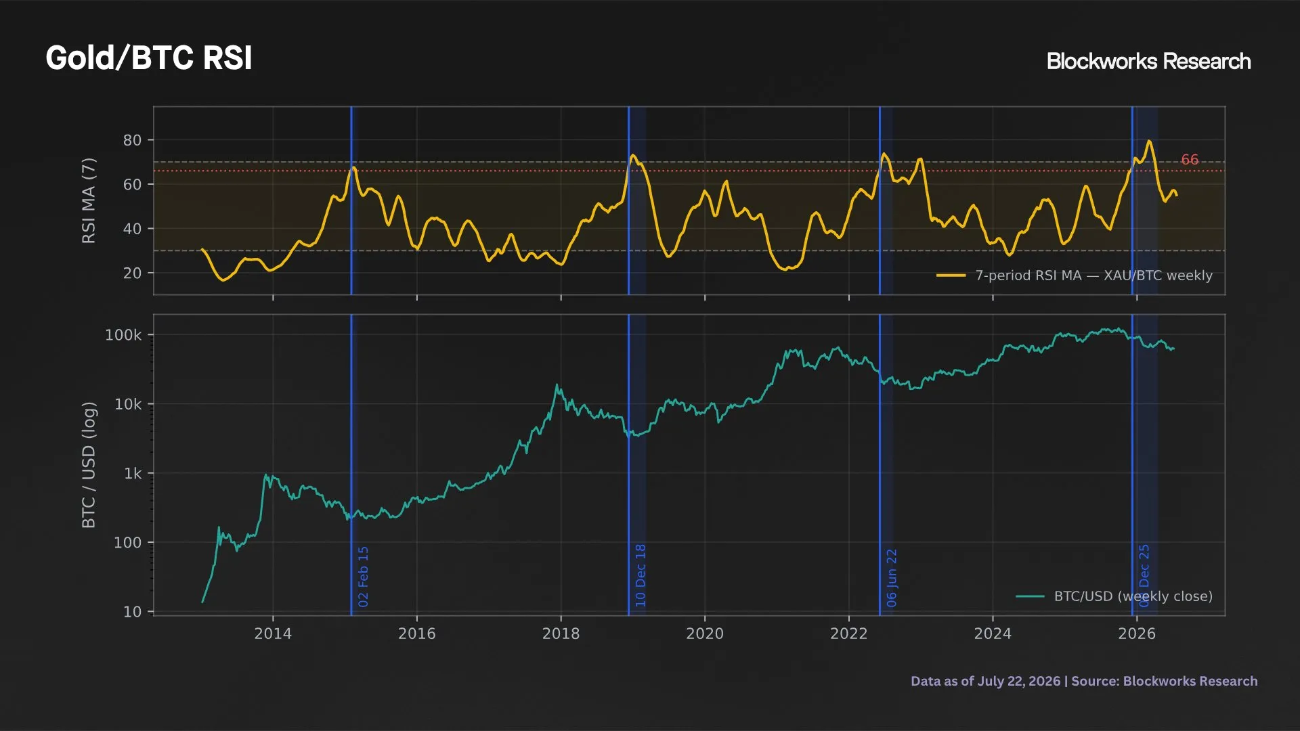Click the 2020 x-axis tick label
The width and height of the screenshot is (1300, 731).
[x=705, y=634]
